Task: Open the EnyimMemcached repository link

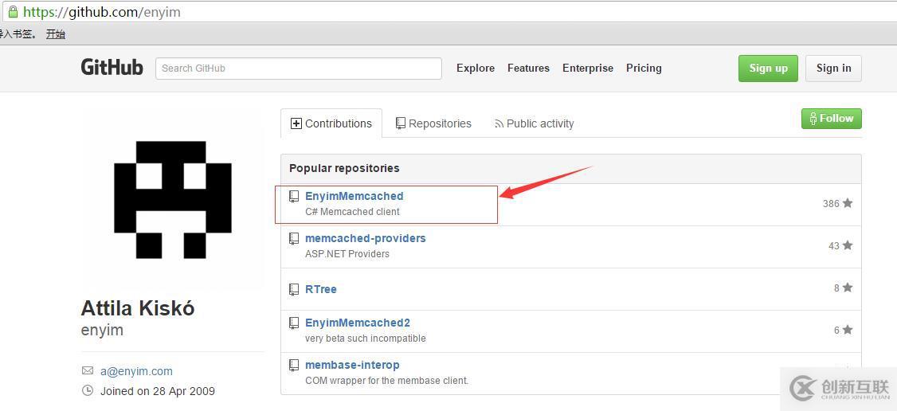Action: (x=354, y=196)
